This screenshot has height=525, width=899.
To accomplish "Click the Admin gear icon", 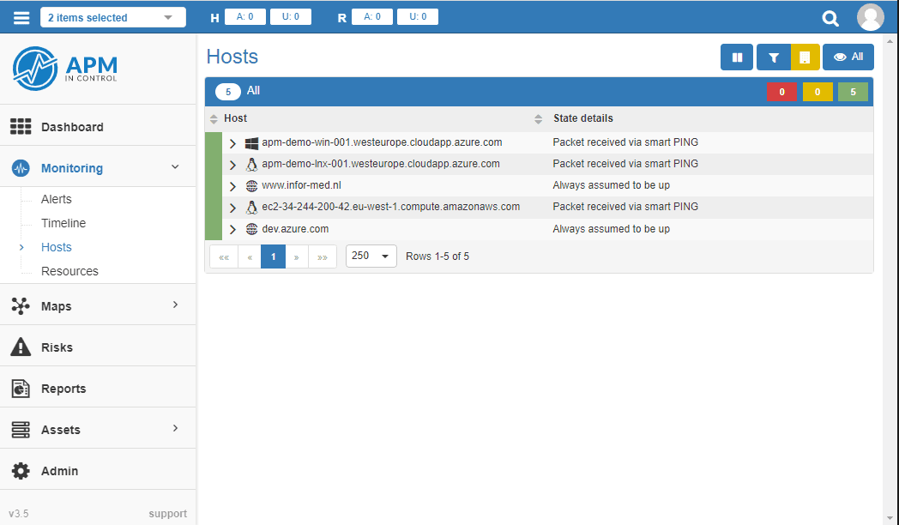I will (21, 471).
